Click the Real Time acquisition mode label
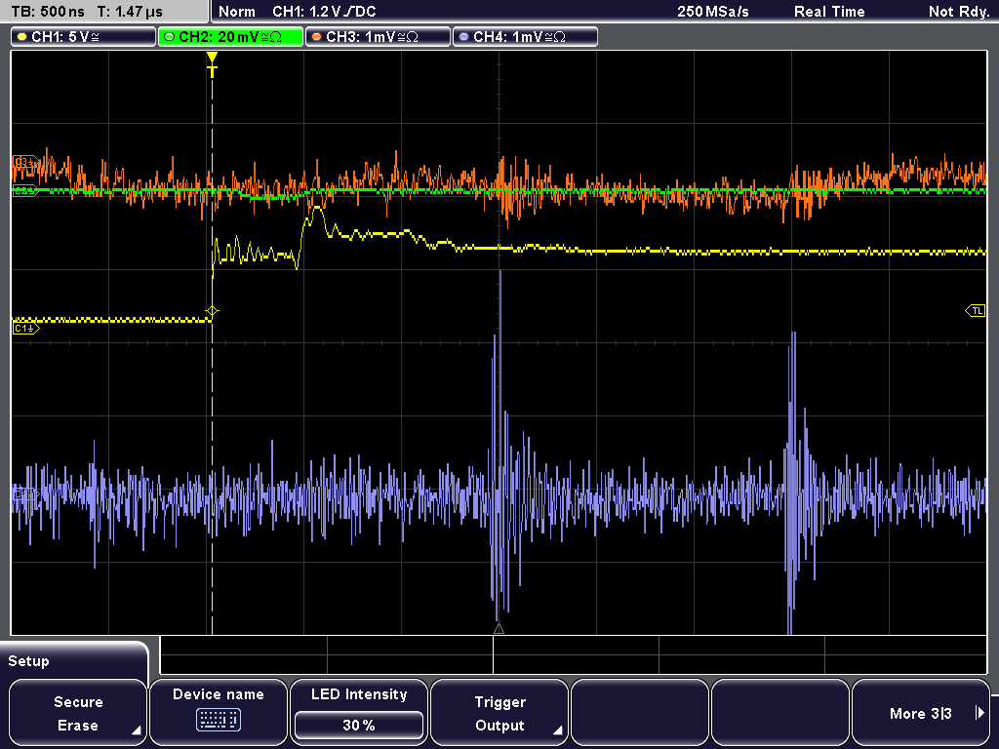The width and height of the screenshot is (999, 749). (829, 12)
